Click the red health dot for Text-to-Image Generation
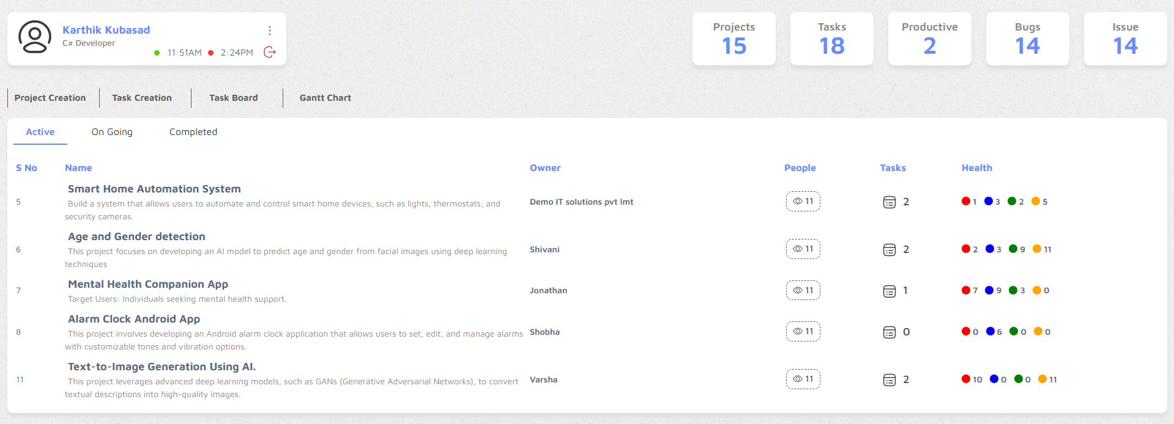 [966, 379]
